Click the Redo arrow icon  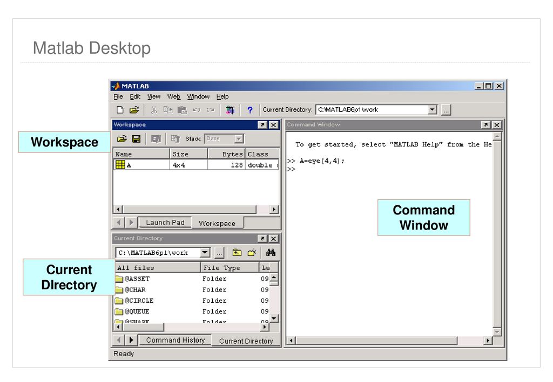(x=211, y=110)
